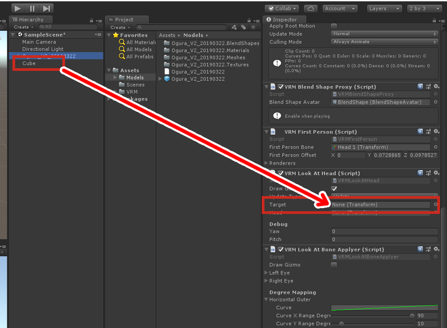Viewport: 447px width, 328px height.
Task: Click the Assets breadcrumb in Project path
Action: point(167,35)
